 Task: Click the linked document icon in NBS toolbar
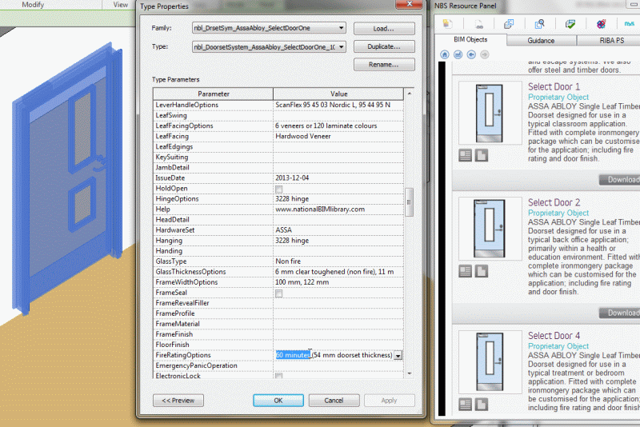pyautogui.click(x=478, y=24)
